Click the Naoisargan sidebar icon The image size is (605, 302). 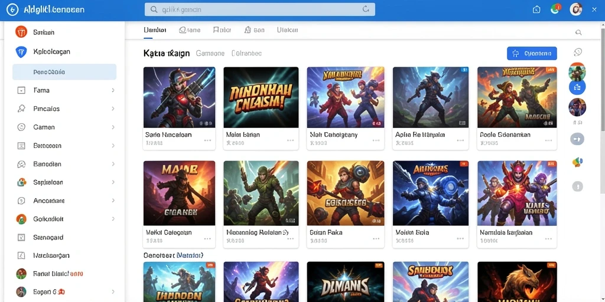(x=21, y=255)
